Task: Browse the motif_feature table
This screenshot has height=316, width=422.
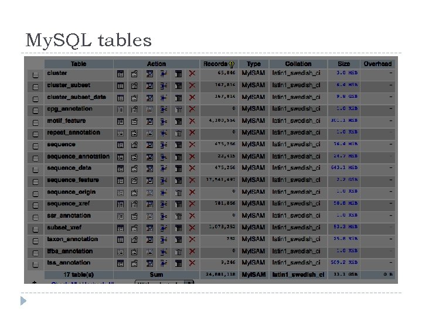Action: (120, 122)
